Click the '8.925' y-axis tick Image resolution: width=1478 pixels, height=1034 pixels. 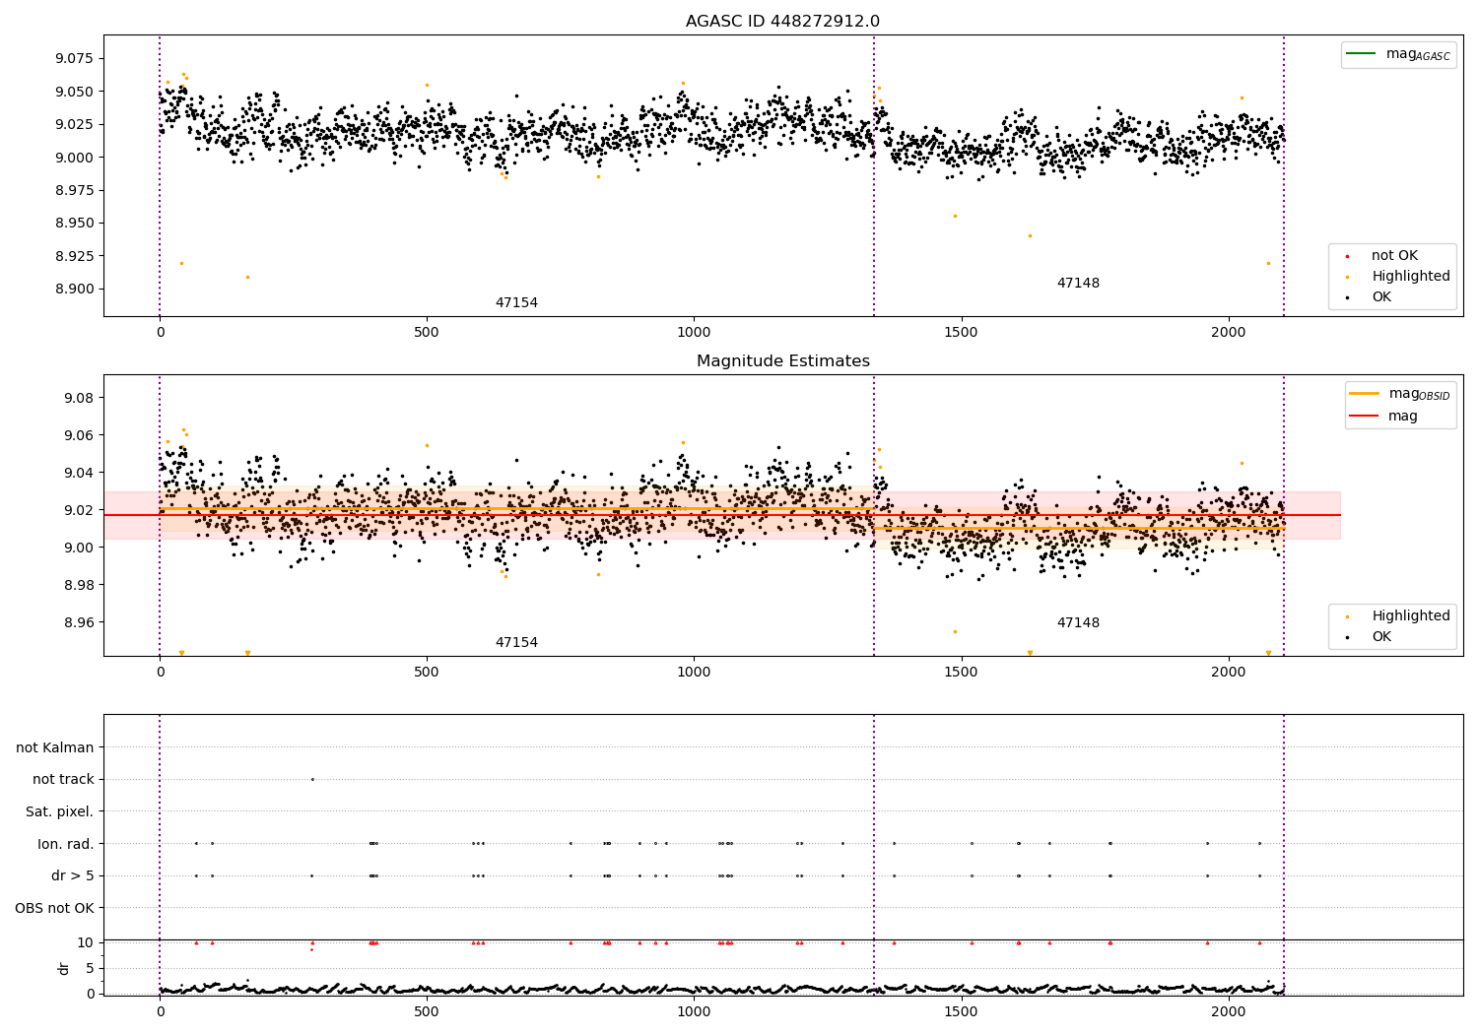coord(74,256)
